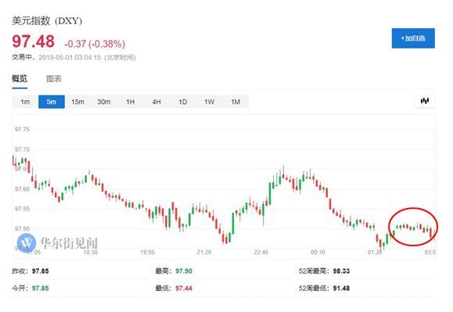Click the 97.48 current price value
The width and height of the screenshot is (453, 312).
(33, 41)
